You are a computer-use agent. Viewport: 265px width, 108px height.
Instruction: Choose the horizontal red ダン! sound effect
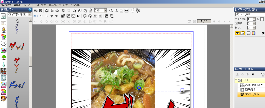pos(16,46)
